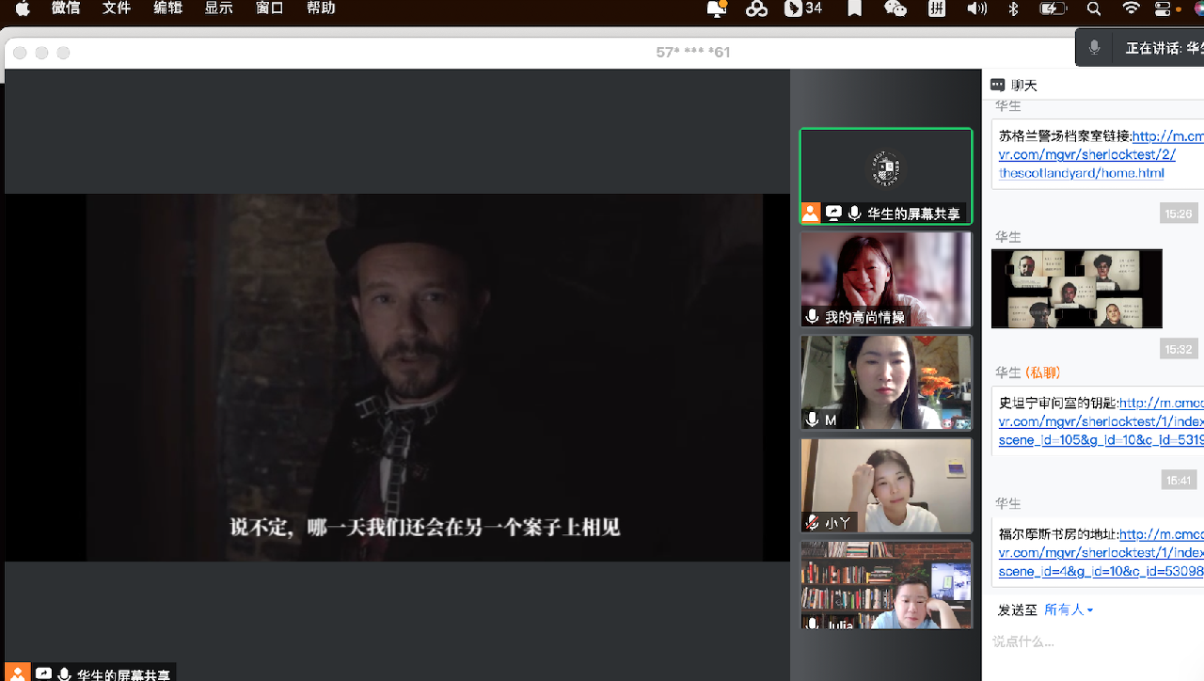This screenshot has height=681, width=1204.
Task: Open the Apple menu
Action: pyautogui.click(x=21, y=8)
